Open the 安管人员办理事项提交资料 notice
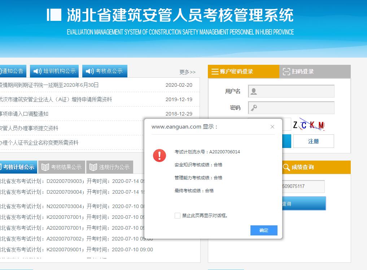The width and height of the screenshot is (367, 270). [29, 128]
